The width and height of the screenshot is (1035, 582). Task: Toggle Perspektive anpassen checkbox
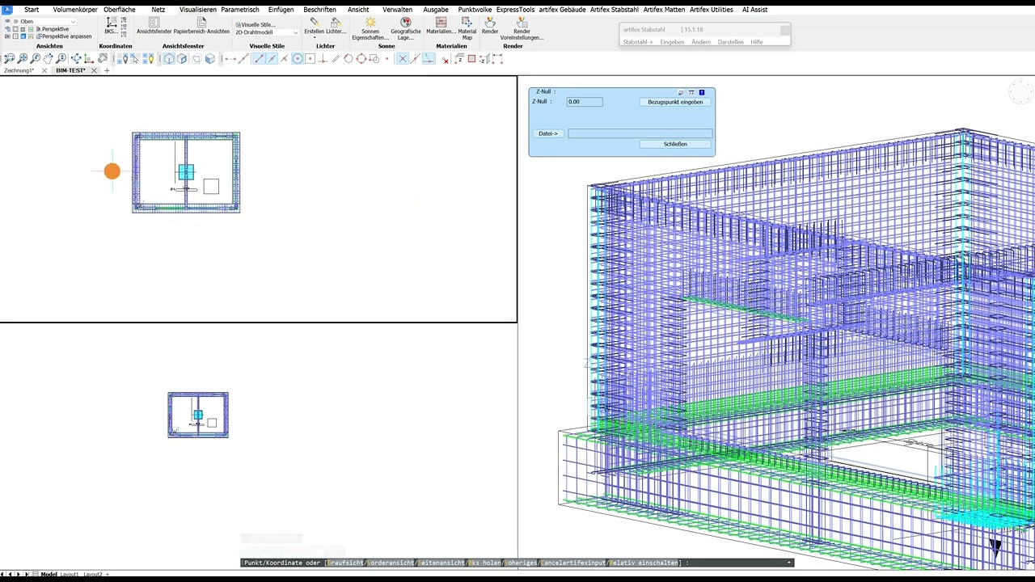click(32, 36)
